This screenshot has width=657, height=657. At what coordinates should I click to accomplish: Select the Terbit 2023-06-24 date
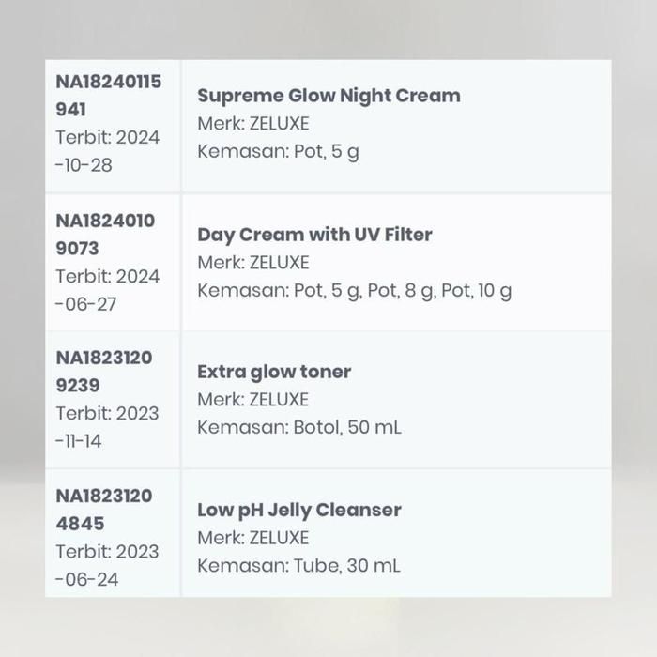107,565
